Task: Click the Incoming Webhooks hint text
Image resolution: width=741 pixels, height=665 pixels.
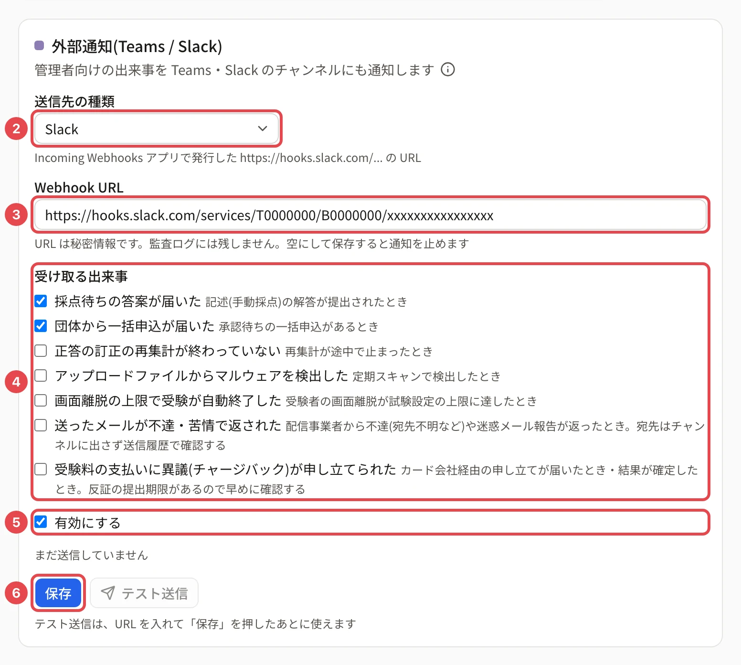Action: tap(228, 158)
